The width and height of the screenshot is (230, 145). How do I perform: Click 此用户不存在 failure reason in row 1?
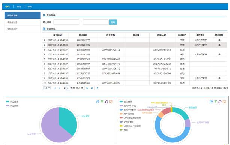tap(201, 40)
